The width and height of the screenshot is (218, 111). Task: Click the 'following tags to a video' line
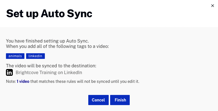click(57, 46)
